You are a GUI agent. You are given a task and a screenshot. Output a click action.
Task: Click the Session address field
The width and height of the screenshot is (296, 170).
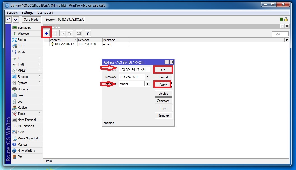coord(71,19)
